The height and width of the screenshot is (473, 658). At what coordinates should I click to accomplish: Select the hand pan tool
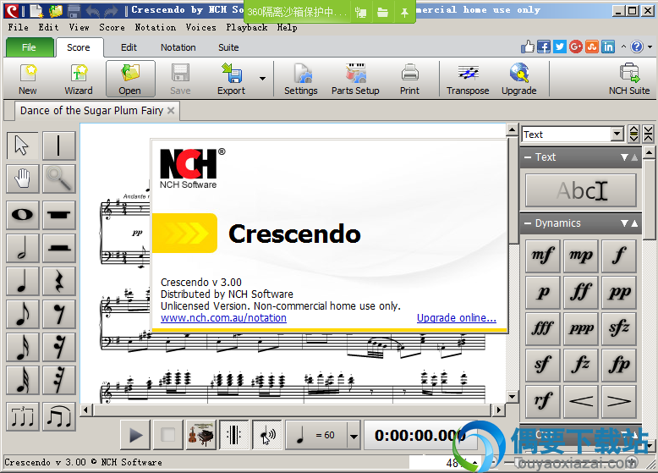coord(22,179)
